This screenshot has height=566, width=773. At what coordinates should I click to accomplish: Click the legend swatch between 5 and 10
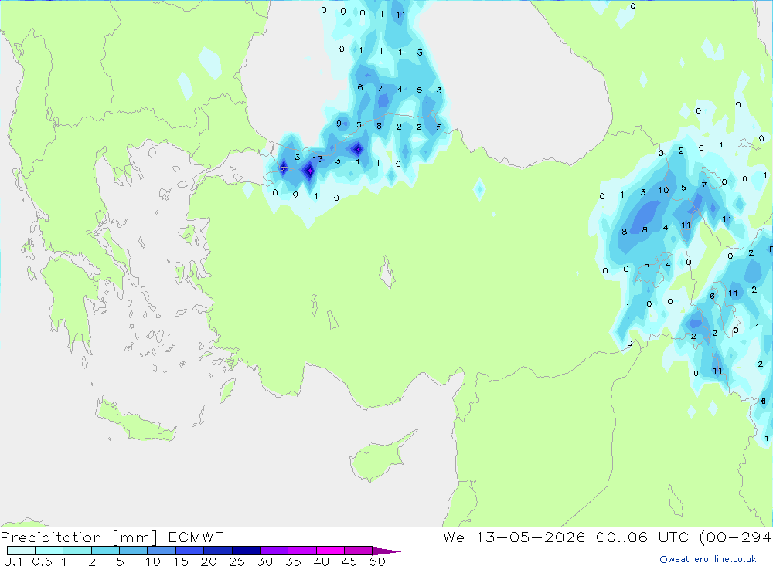pos(134,551)
